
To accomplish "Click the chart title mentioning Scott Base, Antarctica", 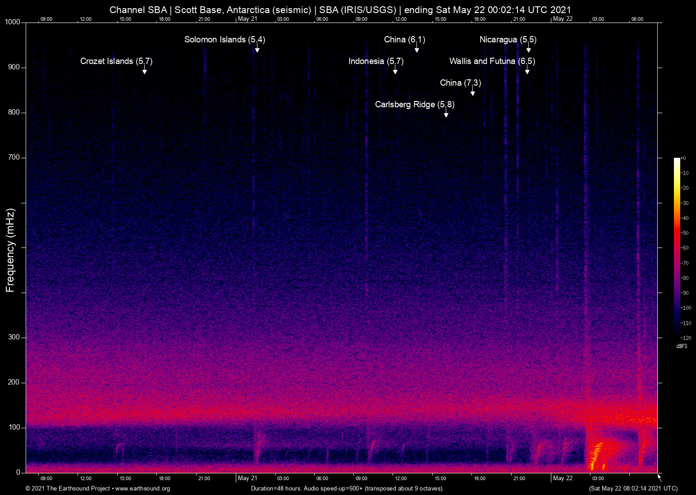I will point(340,10).
